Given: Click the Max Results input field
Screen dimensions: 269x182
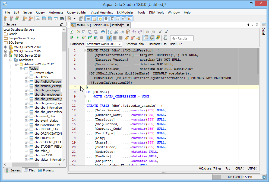Looking at the screenshot, I should coord(182,38).
